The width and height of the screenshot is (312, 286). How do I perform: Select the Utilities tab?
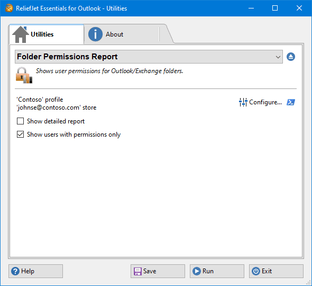pyautogui.click(x=47, y=34)
